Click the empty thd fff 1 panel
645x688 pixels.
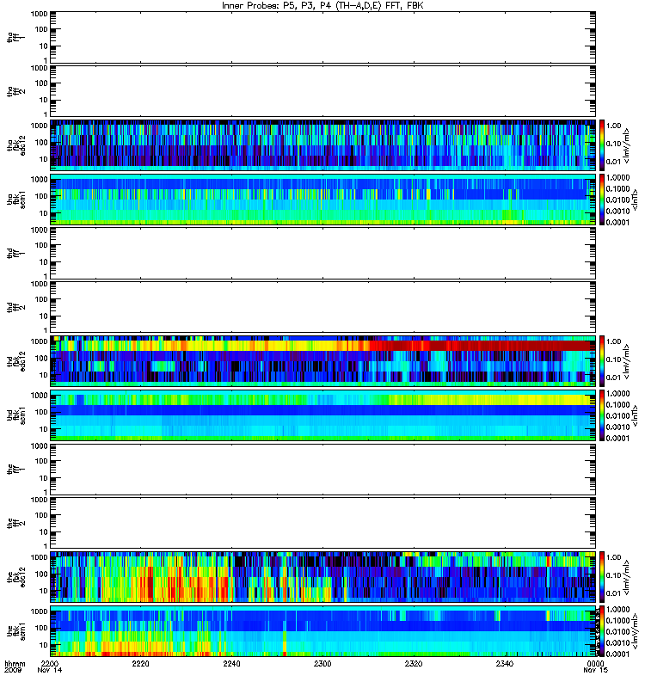click(x=323, y=253)
